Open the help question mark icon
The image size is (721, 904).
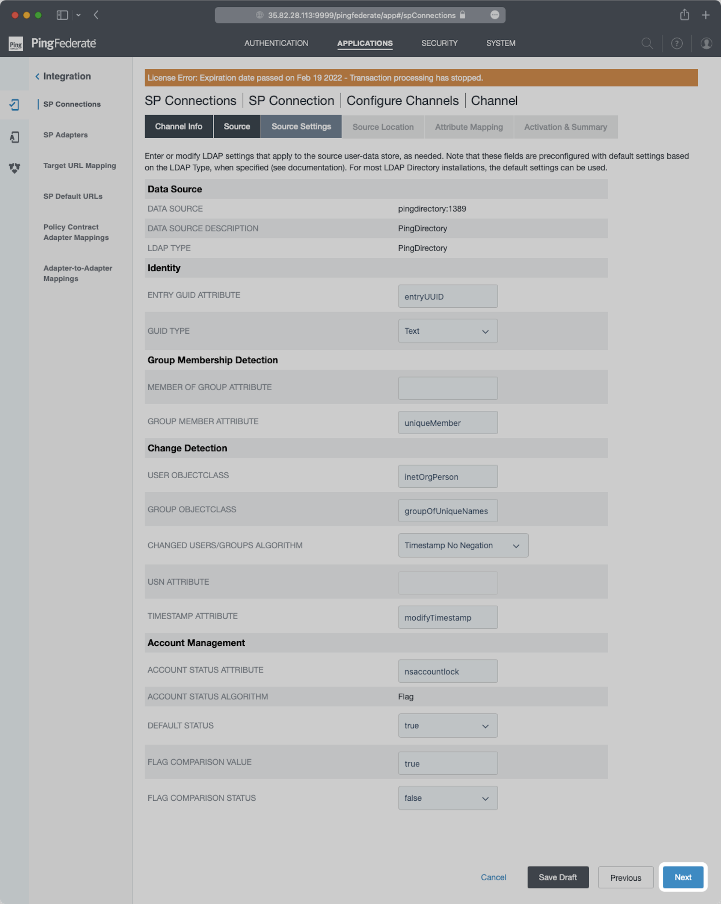[677, 43]
